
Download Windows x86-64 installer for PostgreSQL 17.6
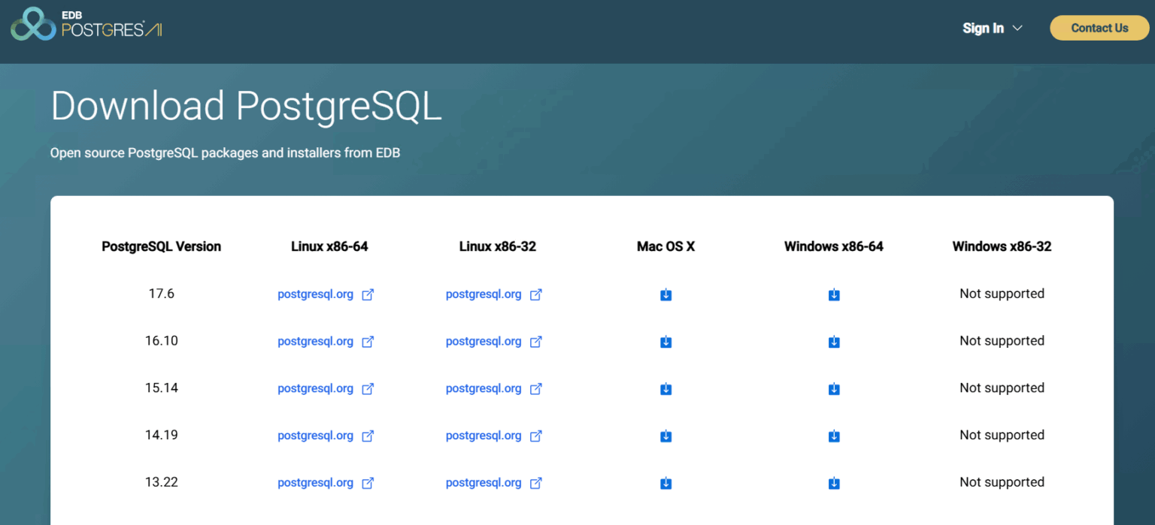click(x=834, y=294)
